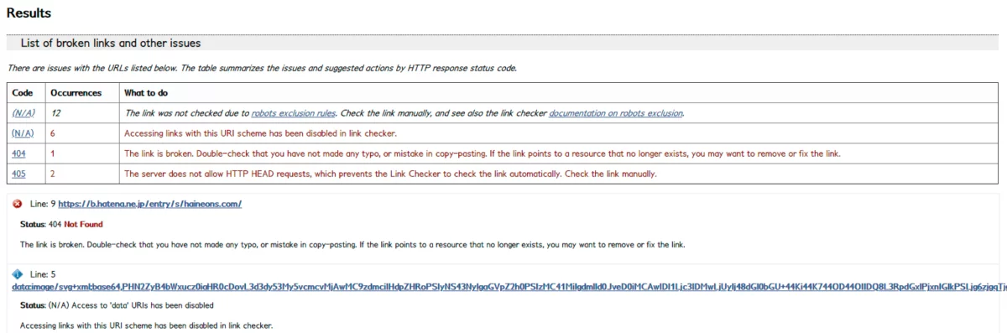The height and width of the screenshot is (333, 1007).
Task: Click the red error icon beside Line 9
Action: [17, 204]
